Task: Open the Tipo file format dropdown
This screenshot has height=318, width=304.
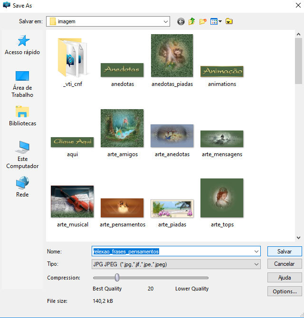Action: (x=176, y=264)
